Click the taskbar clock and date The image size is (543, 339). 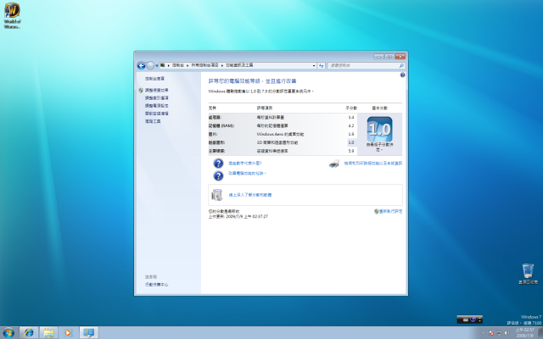tap(527, 333)
